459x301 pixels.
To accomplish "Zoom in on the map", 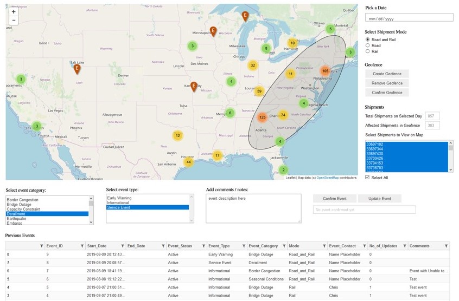I will click(14, 11).
